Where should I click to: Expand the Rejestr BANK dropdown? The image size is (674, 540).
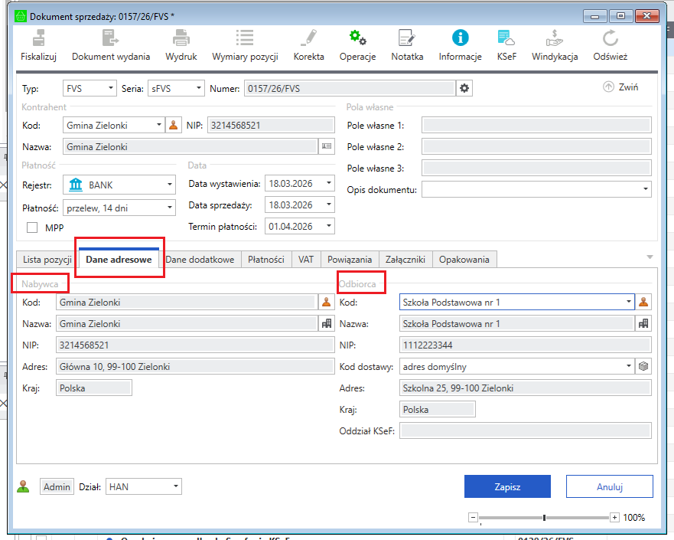coord(170,185)
